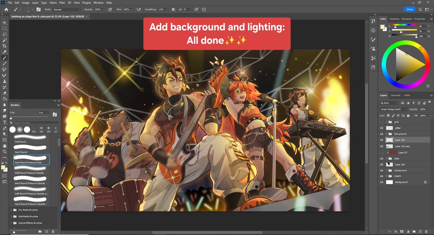Expand Special Effects Brushes folder
Image resolution: width=434 pixels, height=235 pixels.
[10, 223]
